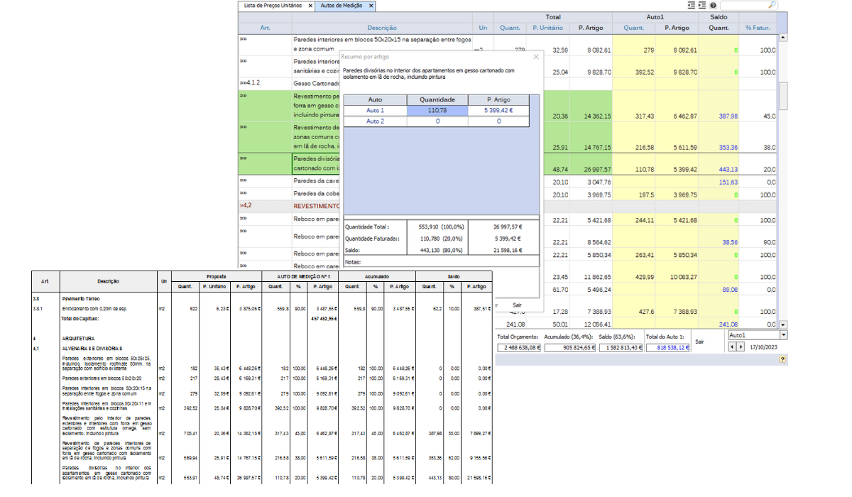This screenshot has height=497, width=852.
Task: Click the blue 443,13 saldo value
Action: (x=728, y=170)
